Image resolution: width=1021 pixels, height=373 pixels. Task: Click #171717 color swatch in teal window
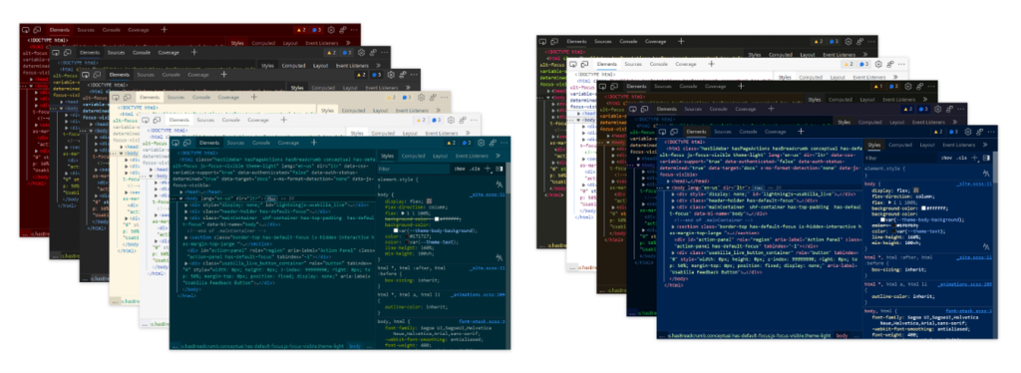coord(407,235)
